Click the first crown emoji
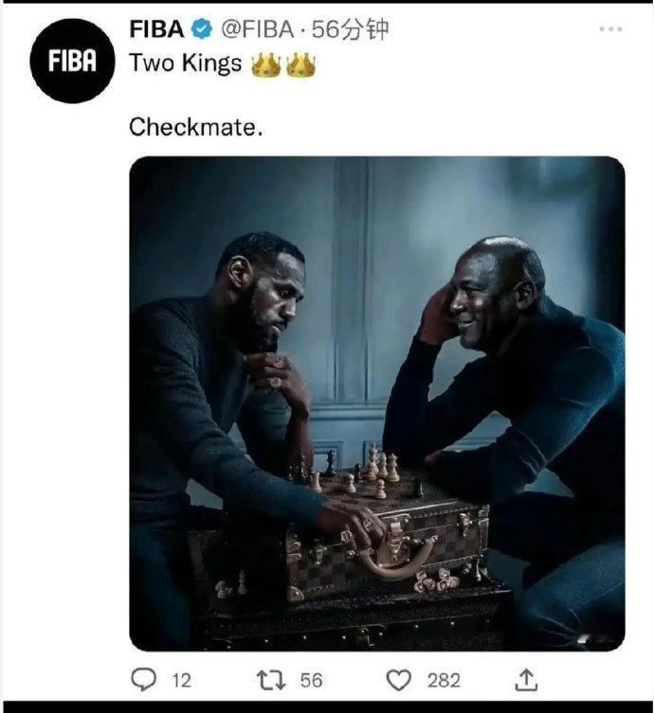654x713 pixels. point(266,65)
